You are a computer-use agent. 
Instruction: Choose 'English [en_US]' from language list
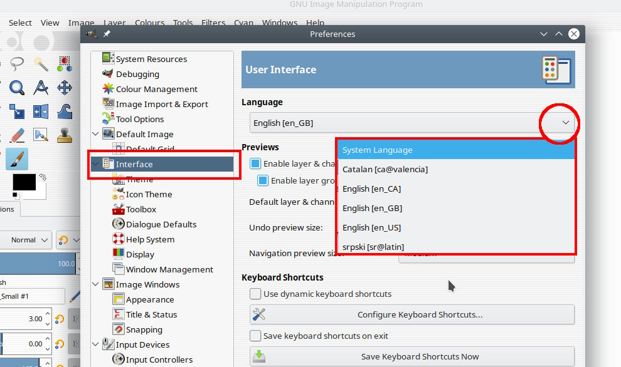click(371, 227)
